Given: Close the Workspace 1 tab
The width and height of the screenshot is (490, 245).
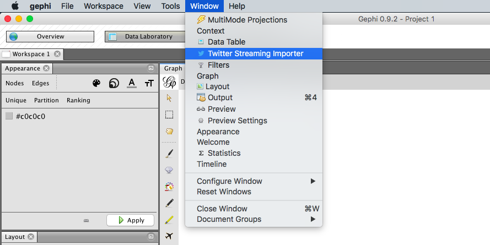Looking at the screenshot, I should click(x=57, y=54).
